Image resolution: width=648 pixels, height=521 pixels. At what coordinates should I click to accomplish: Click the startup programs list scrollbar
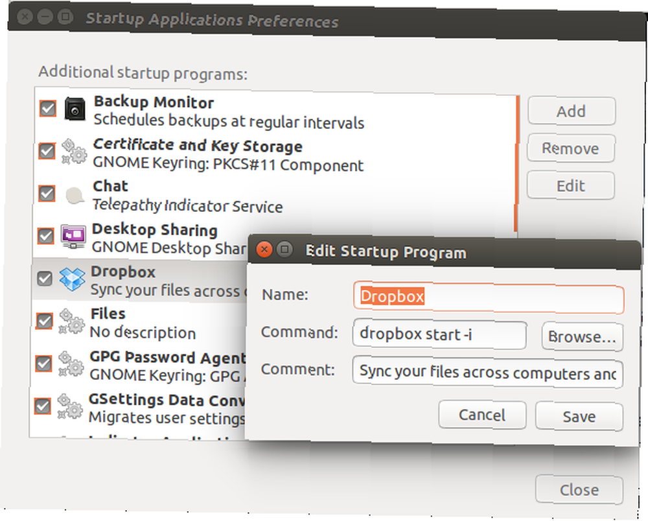(516, 165)
